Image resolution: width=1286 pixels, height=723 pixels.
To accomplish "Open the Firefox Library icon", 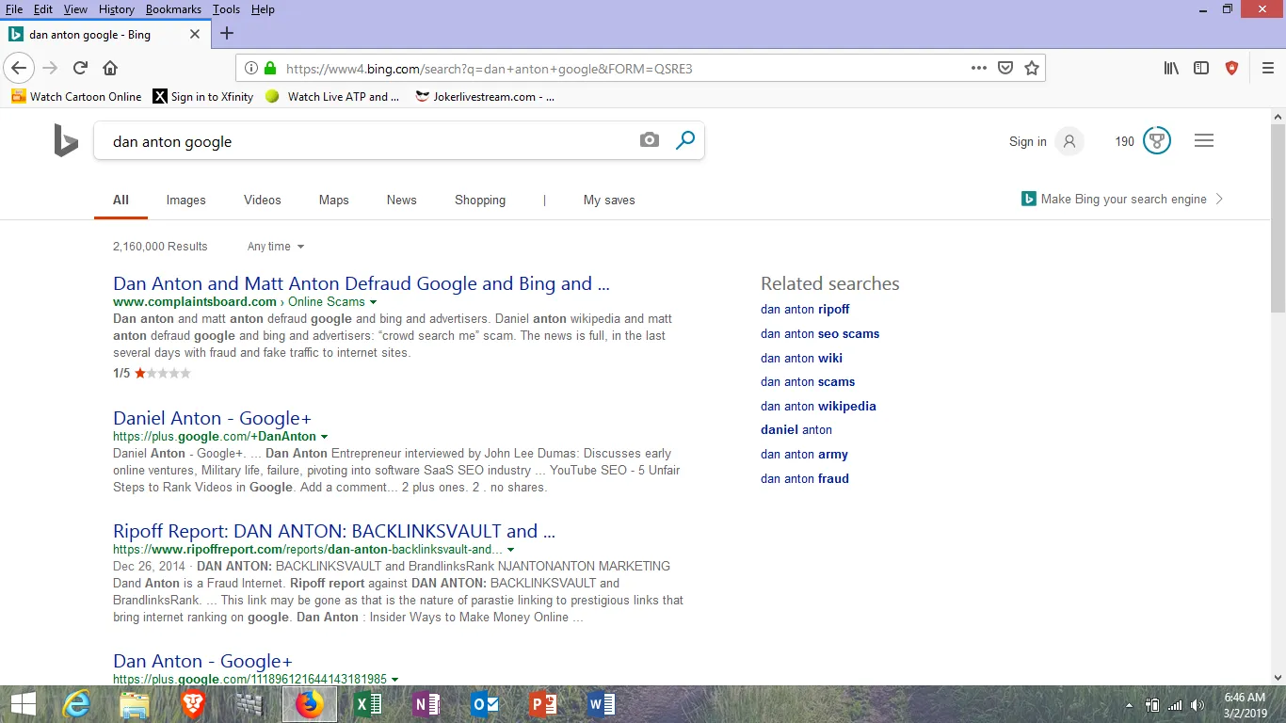I will click(1171, 68).
